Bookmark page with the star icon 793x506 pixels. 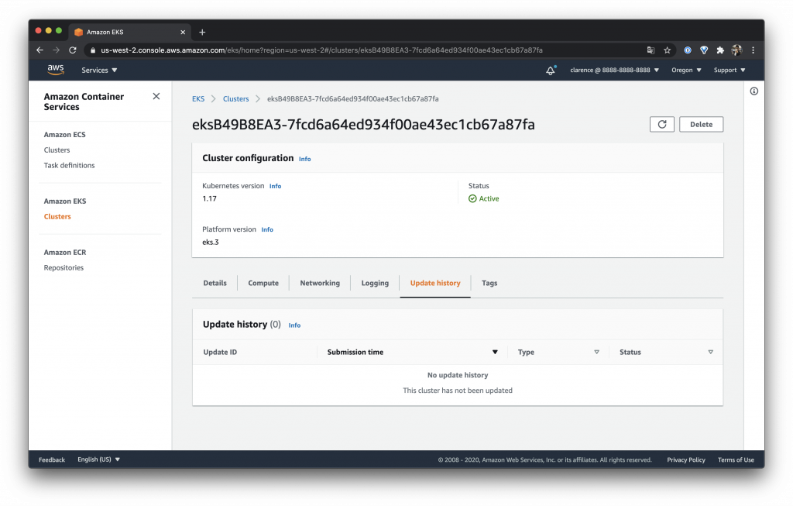pos(667,50)
